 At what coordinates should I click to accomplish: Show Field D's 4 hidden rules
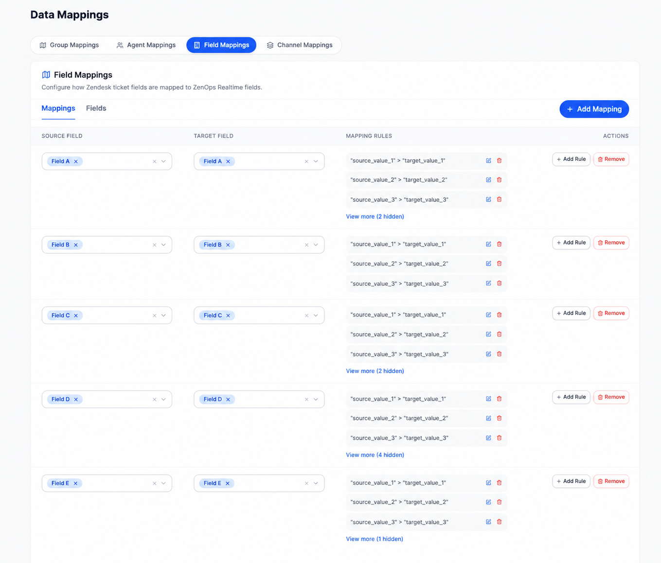[x=375, y=455]
